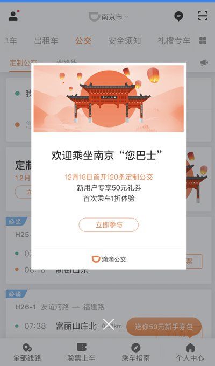Select the 定制公交 sub-tab
Image resolution: width=215 pixels, height=366 pixels.
[x=23, y=63]
